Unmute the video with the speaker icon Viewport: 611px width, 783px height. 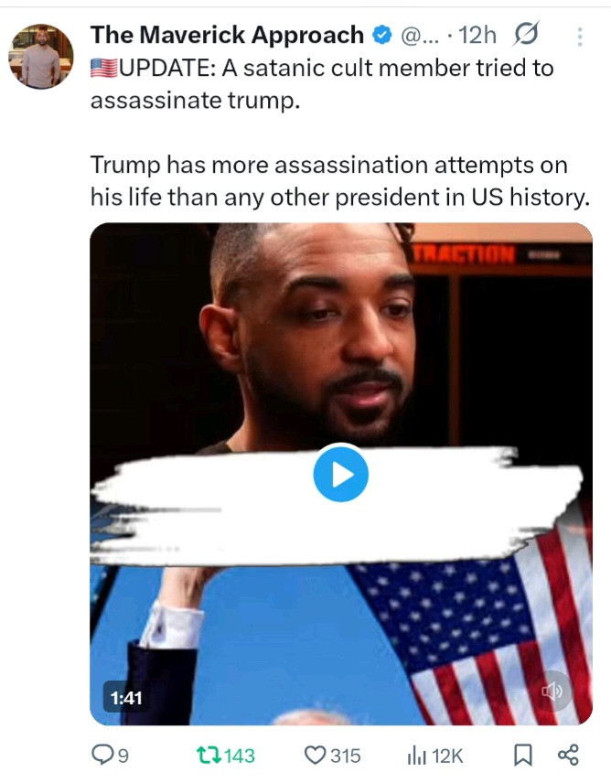click(x=552, y=692)
